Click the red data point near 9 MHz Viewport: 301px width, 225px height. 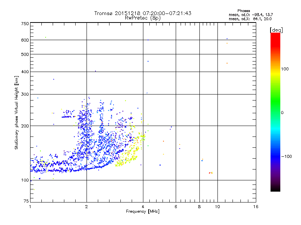tap(210, 173)
